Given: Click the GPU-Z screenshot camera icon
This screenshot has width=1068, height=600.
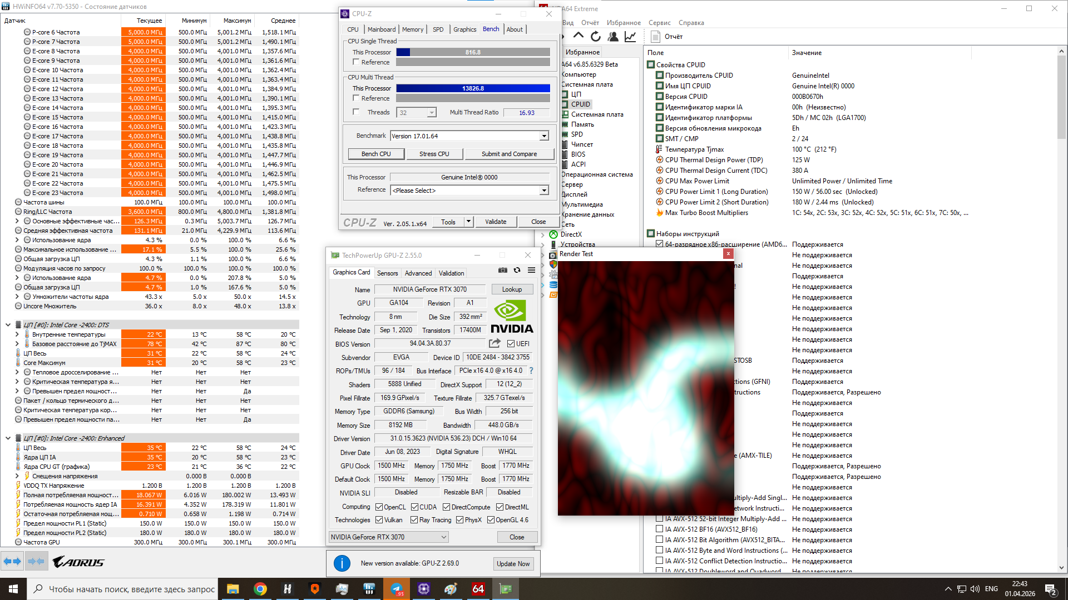Looking at the screenshot, I should coord(502,270).
